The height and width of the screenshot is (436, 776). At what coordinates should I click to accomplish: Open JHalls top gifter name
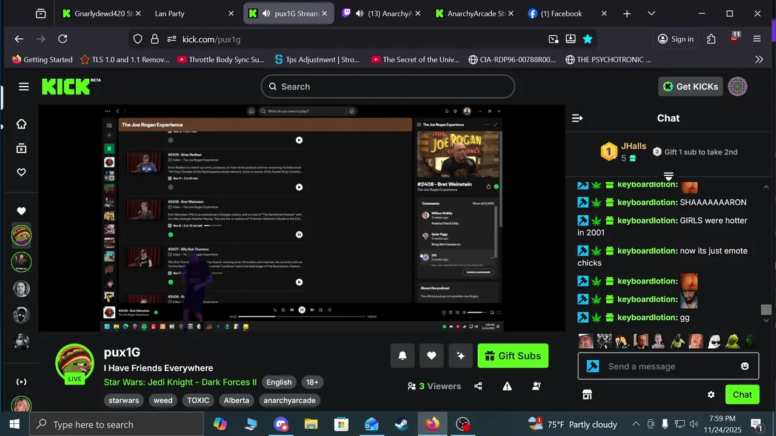tap(634, 147)
